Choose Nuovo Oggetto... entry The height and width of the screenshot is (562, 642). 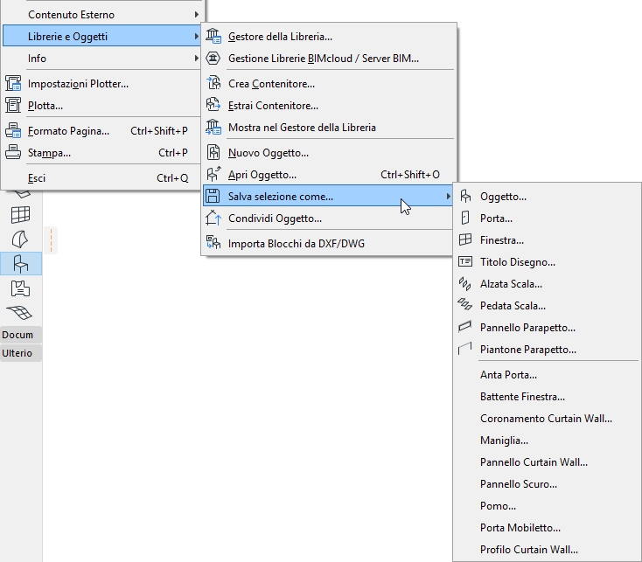329,153
